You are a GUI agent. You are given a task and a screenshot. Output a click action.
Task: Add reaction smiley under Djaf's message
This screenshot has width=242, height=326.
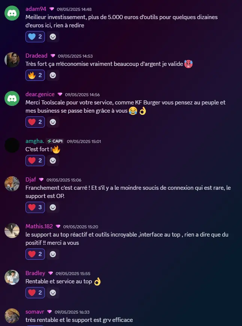pyautogui.click(x=53, y=207)
